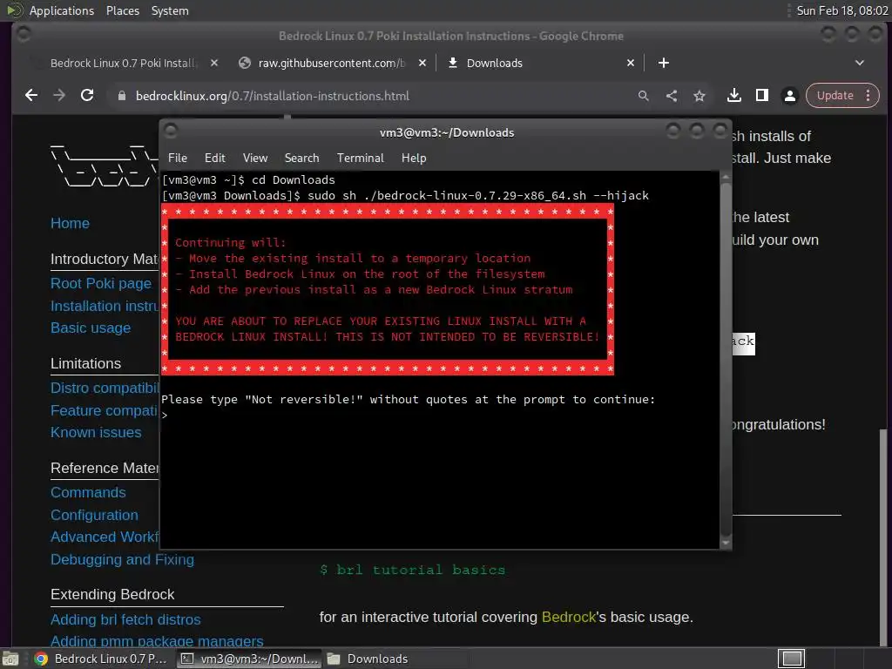Click terminal window menu button in titlebar

point(171,132)
